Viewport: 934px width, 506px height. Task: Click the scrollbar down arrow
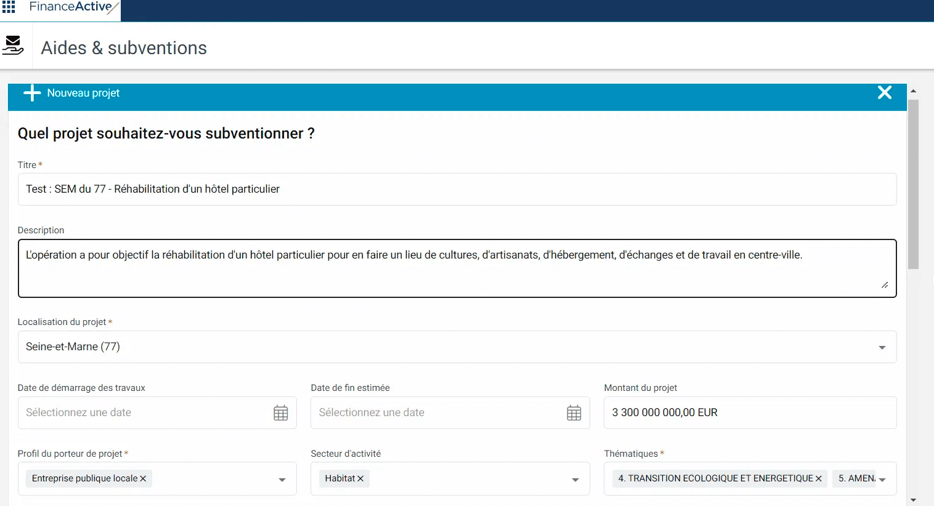(x=914, y=500)
